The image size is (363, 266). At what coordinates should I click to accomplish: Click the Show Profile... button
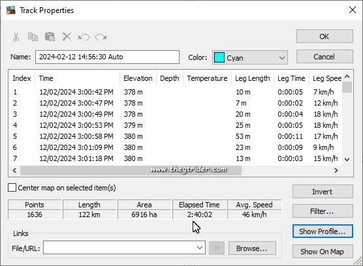tap(323, 231)
